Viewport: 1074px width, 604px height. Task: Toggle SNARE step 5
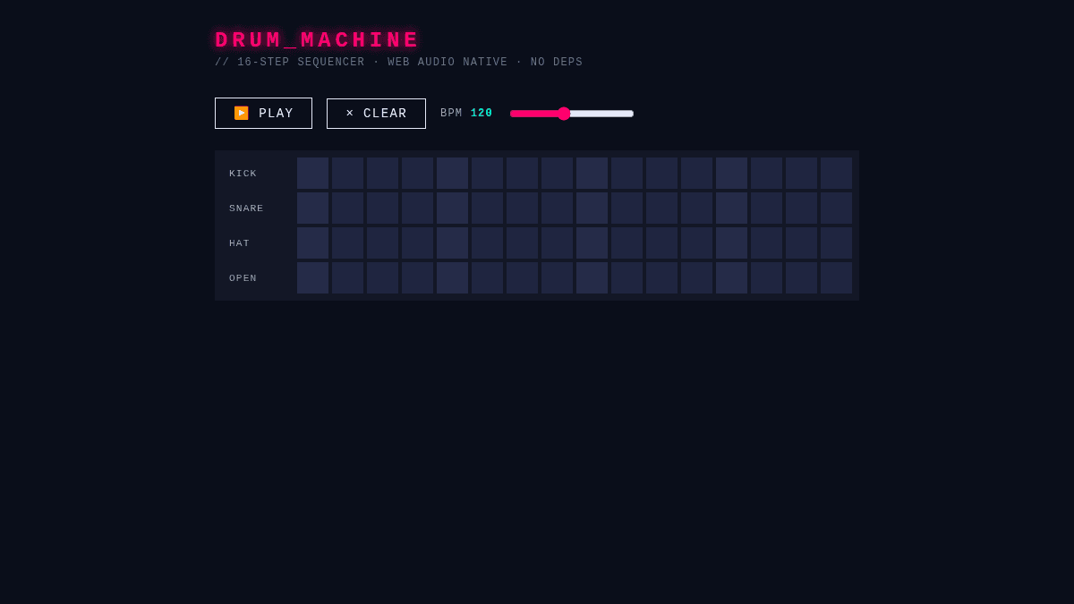452,208
